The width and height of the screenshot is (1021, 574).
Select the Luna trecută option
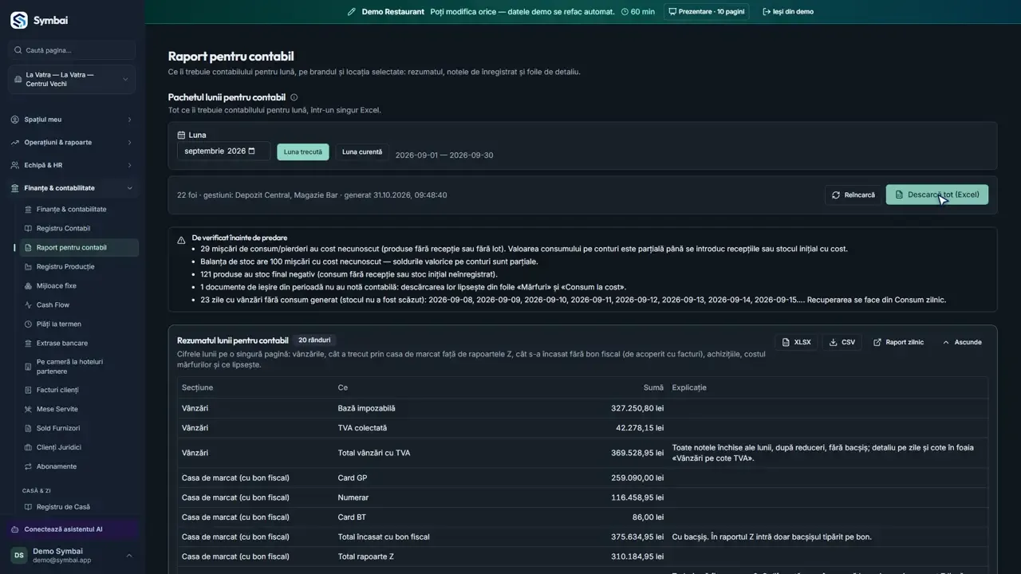pos(303,151)
